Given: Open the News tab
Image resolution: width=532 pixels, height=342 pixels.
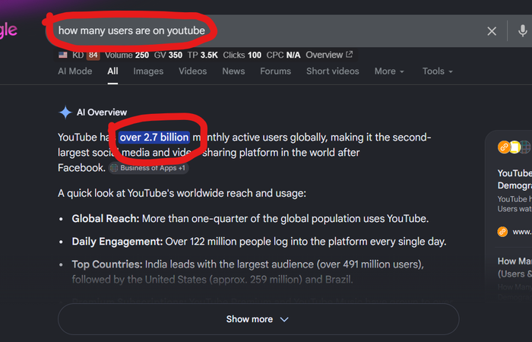Looking at the screenshot, I should tap(233, 71).
